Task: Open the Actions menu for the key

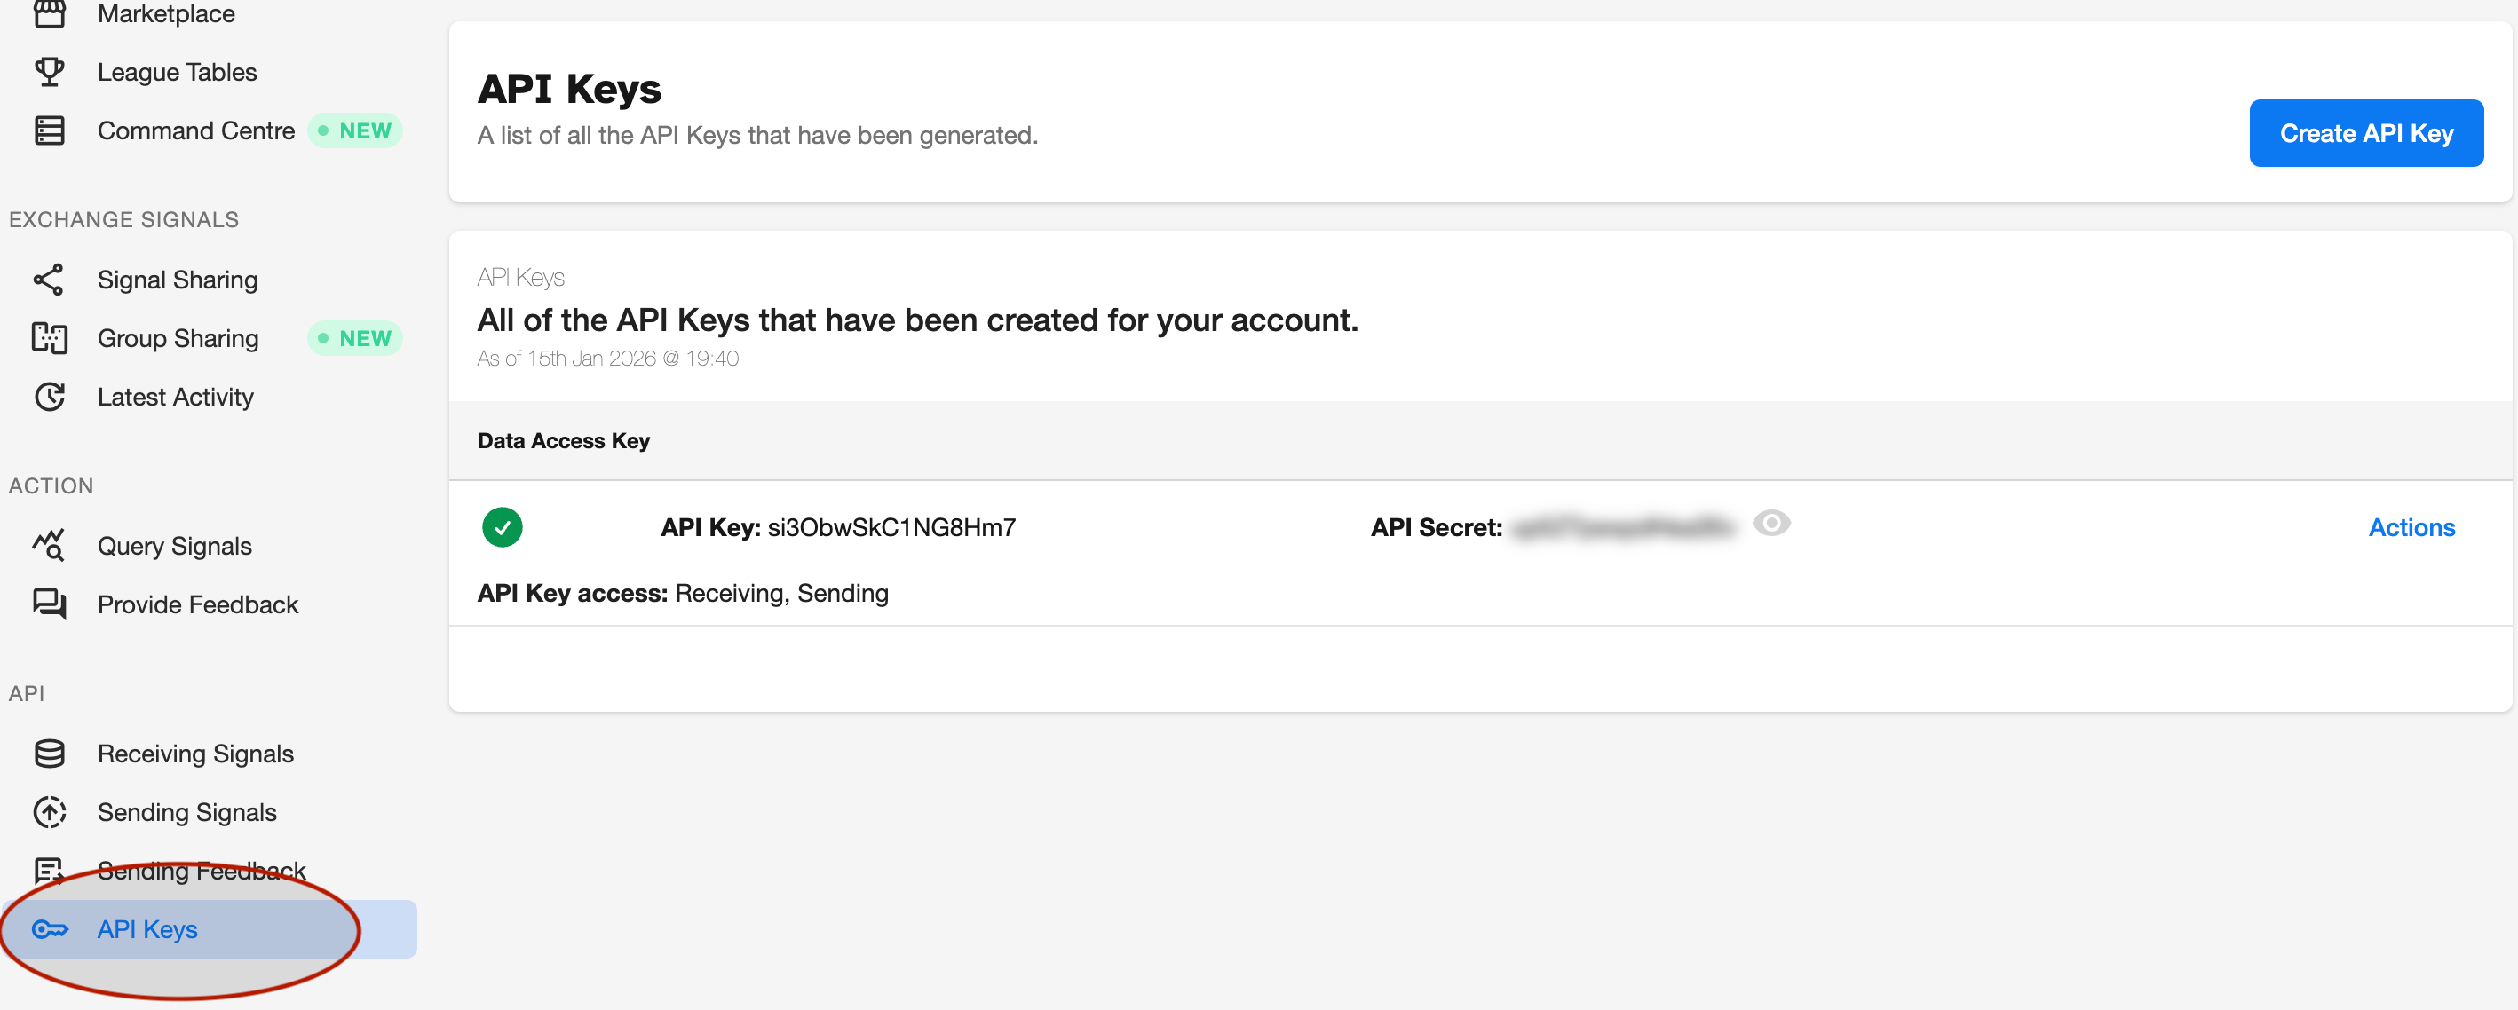Action: point(2411,528)
